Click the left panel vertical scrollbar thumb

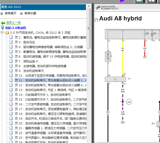point(89,28)
